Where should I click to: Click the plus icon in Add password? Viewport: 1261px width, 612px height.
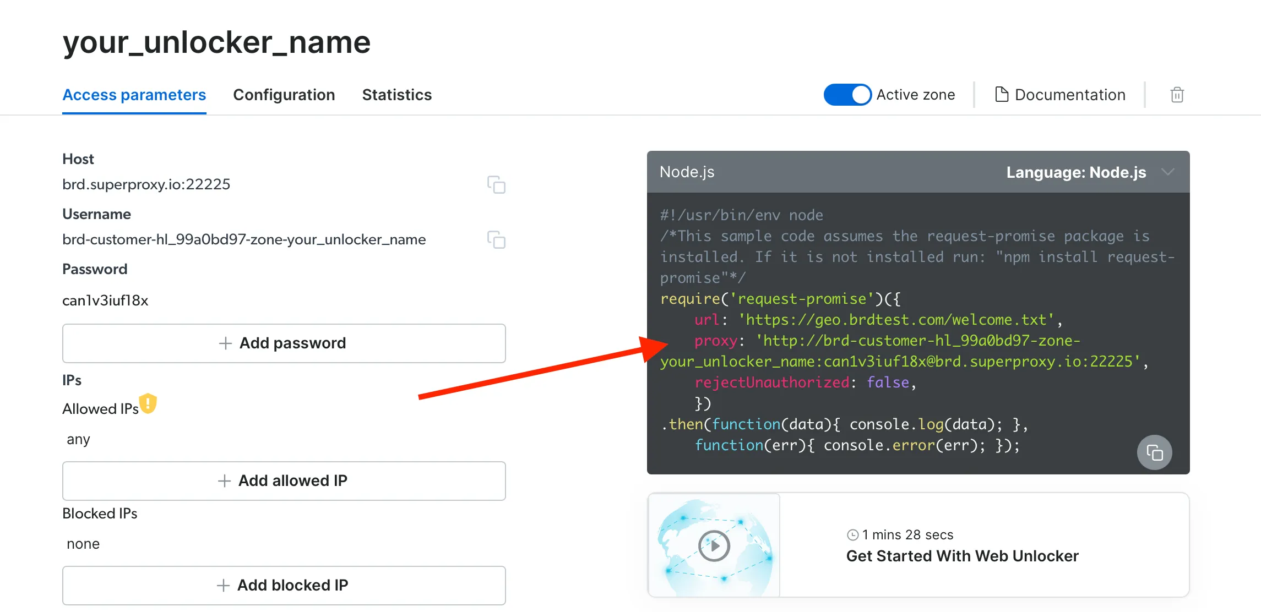(x=225, y=343)
